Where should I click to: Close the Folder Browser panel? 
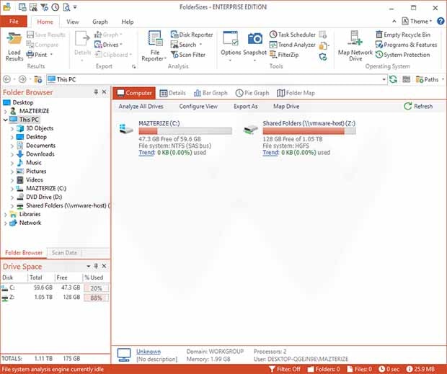click(x=104, y=92)
